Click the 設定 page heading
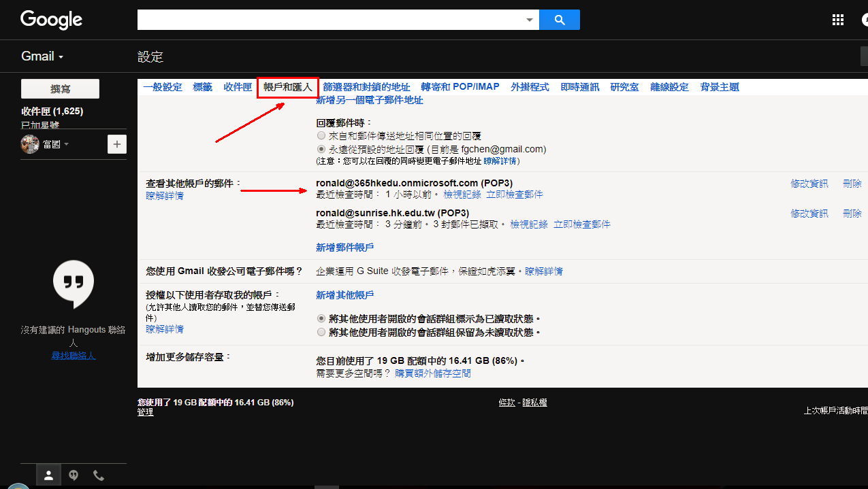The width and height of the screenshot is (868, 489). click(x=150, y=57)
